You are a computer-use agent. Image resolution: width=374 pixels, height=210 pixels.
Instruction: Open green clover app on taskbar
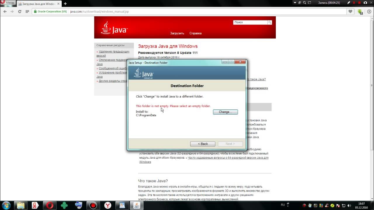pos(64,205)
